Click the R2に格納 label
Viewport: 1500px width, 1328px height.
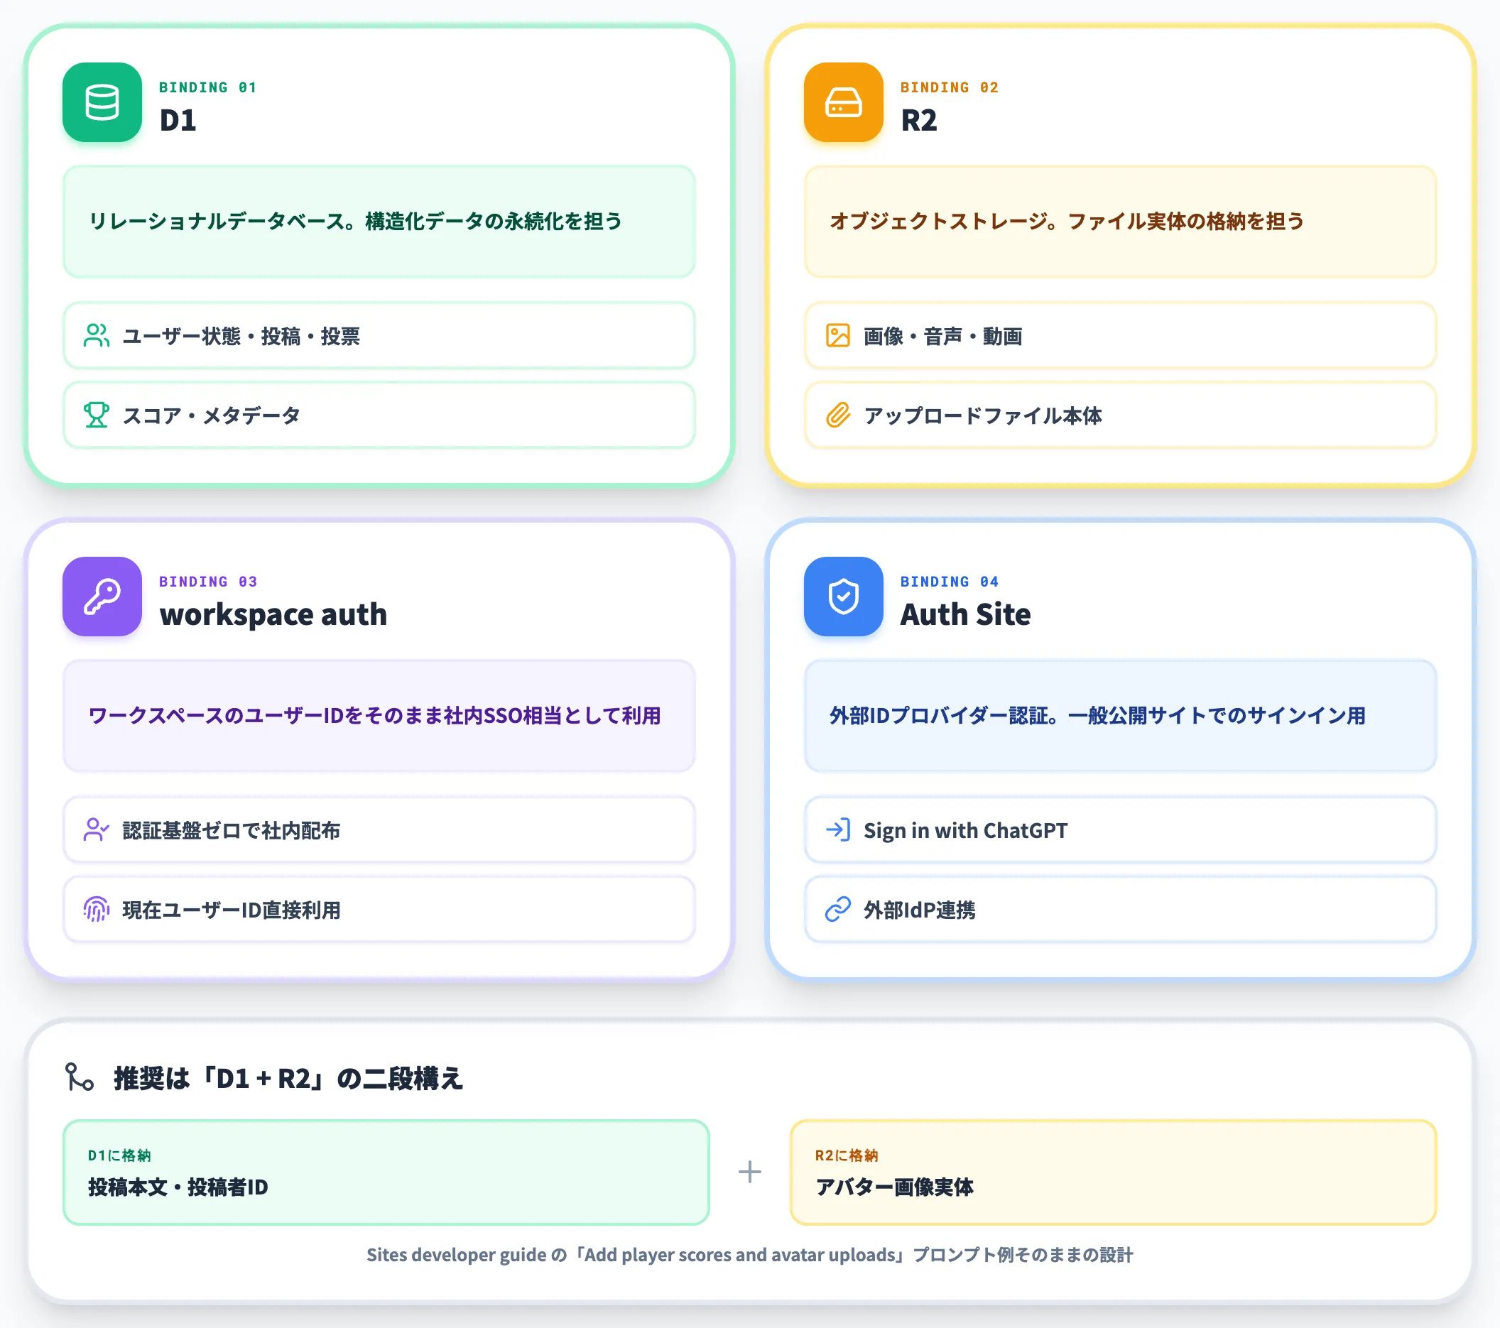pos(846,1155)
